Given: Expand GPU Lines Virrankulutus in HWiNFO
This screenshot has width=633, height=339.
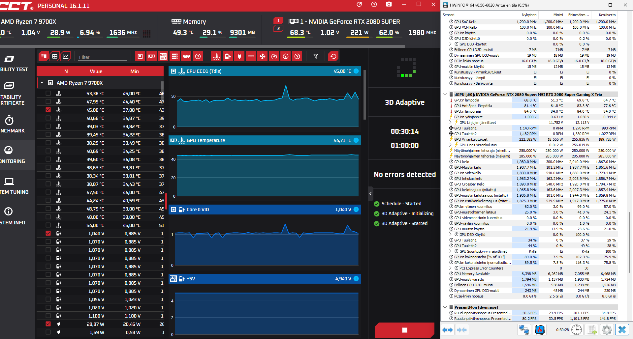Looking at the screenshot, I should (451, 145).
